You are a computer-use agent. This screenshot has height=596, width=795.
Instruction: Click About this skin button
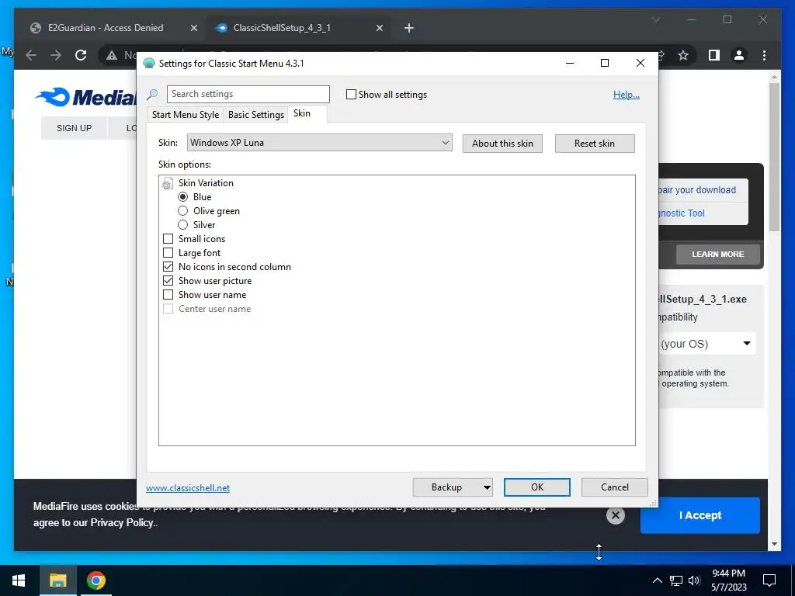[x=502, y=144]
